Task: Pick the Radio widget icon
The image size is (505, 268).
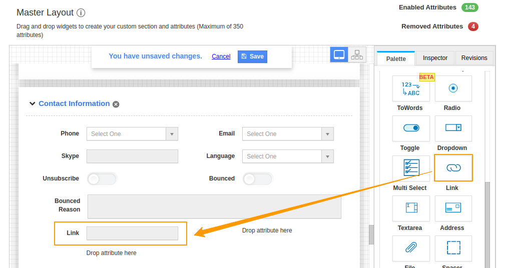Action: [x=453, y=88]
